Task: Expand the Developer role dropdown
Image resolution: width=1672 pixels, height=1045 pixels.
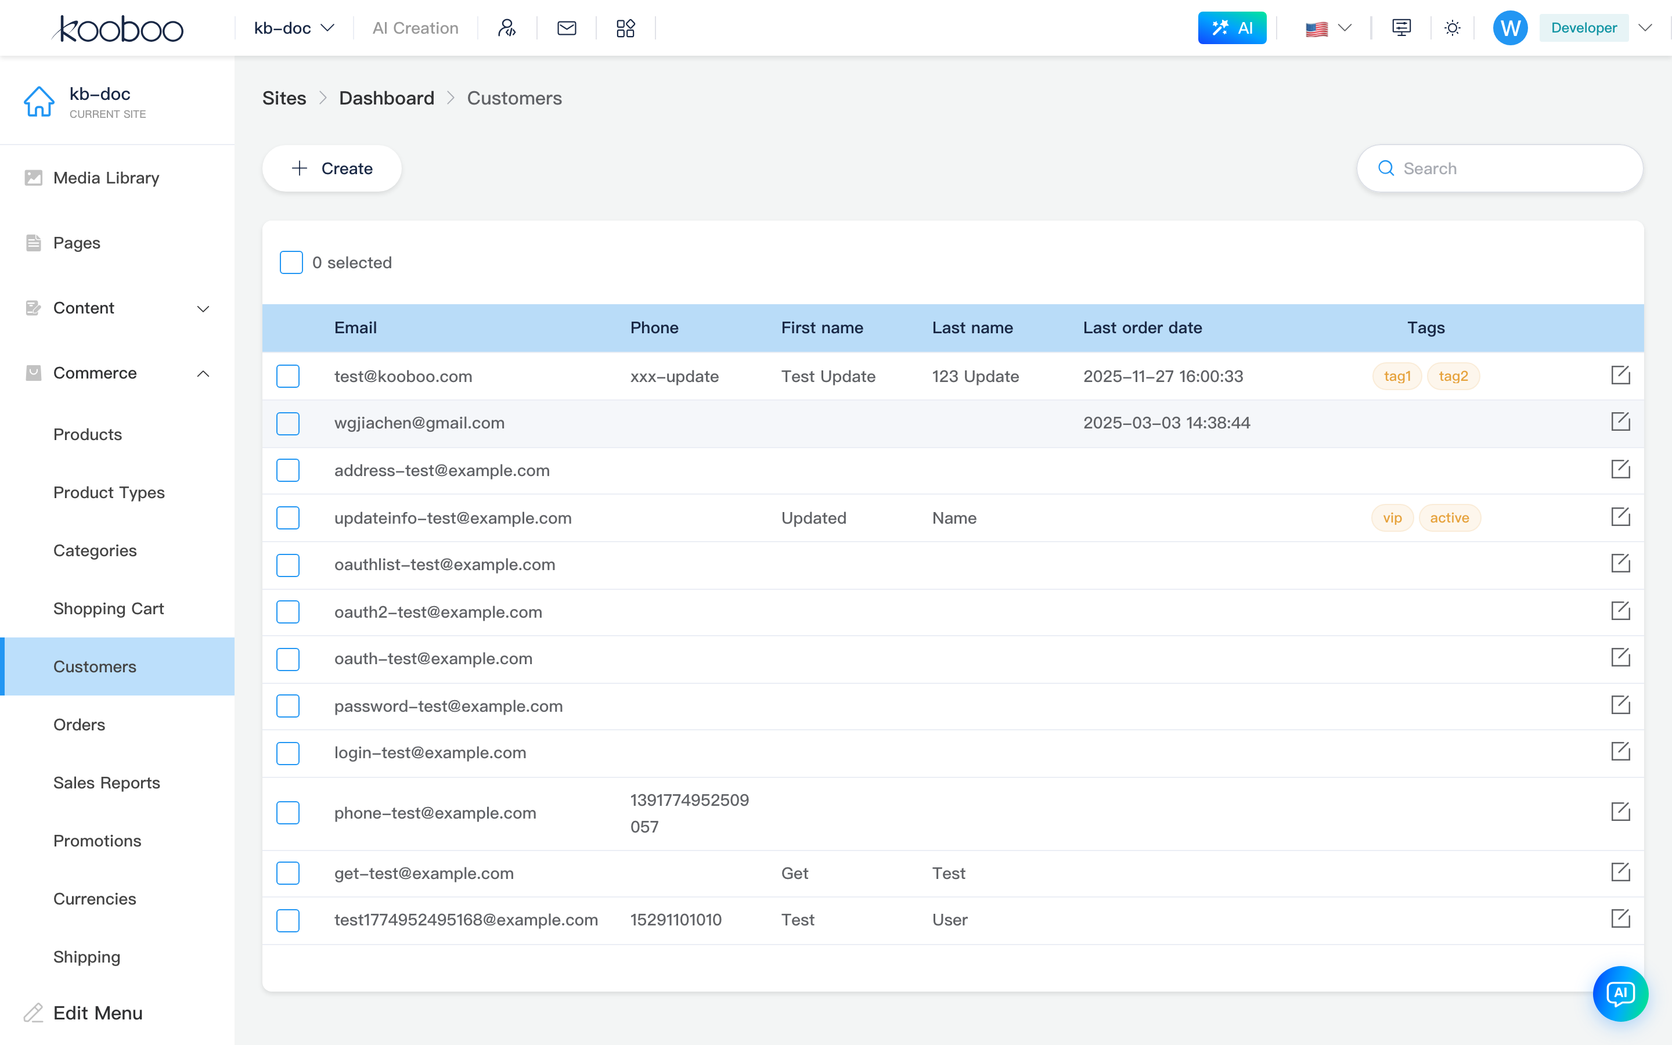Action: (x=1645, y=28)
